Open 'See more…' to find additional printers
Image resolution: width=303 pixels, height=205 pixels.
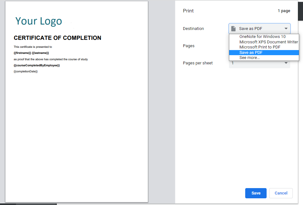click(249, 57)
